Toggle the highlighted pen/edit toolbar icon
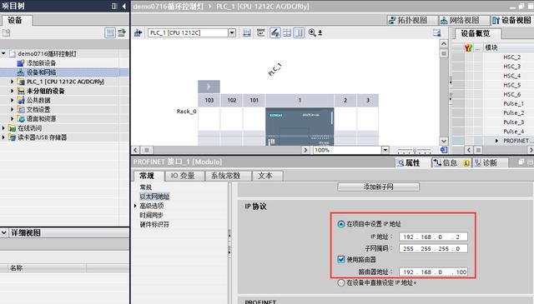Viewport: 534px width, 304px height. pyautogui.click(x=275, y=32)
